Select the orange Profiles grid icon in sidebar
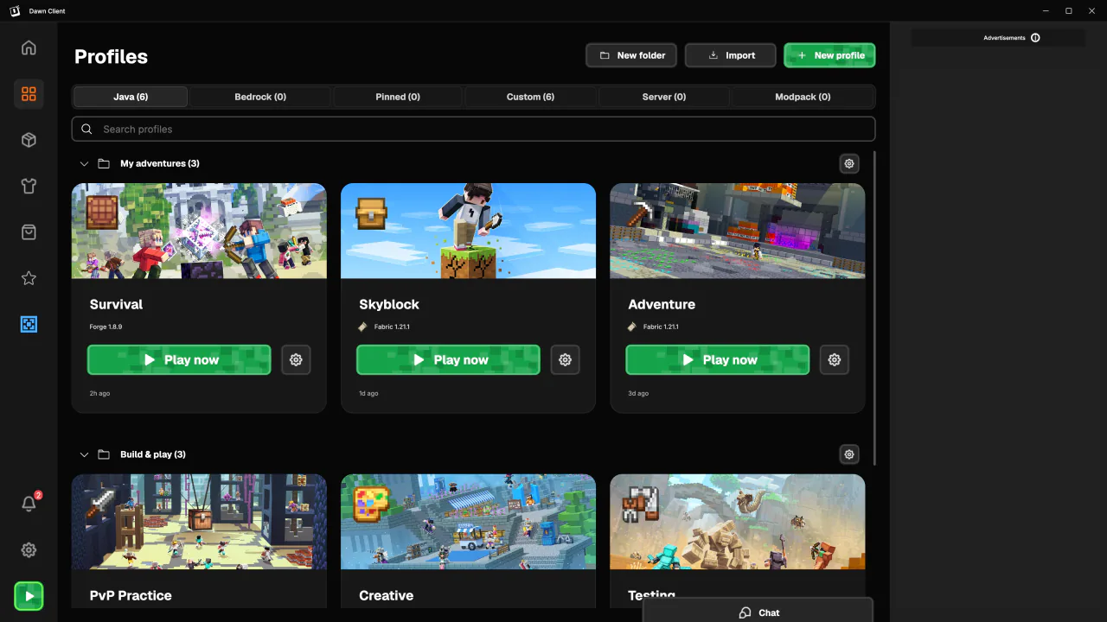 click(29, 94)
